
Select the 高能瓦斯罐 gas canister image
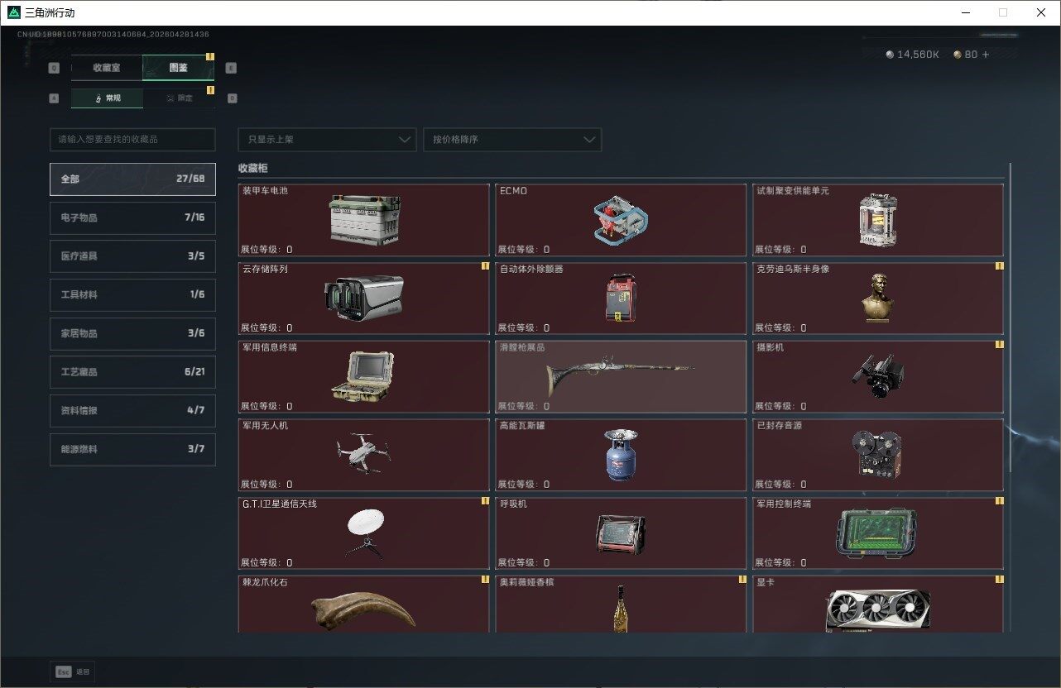click(x=621, y=455)
